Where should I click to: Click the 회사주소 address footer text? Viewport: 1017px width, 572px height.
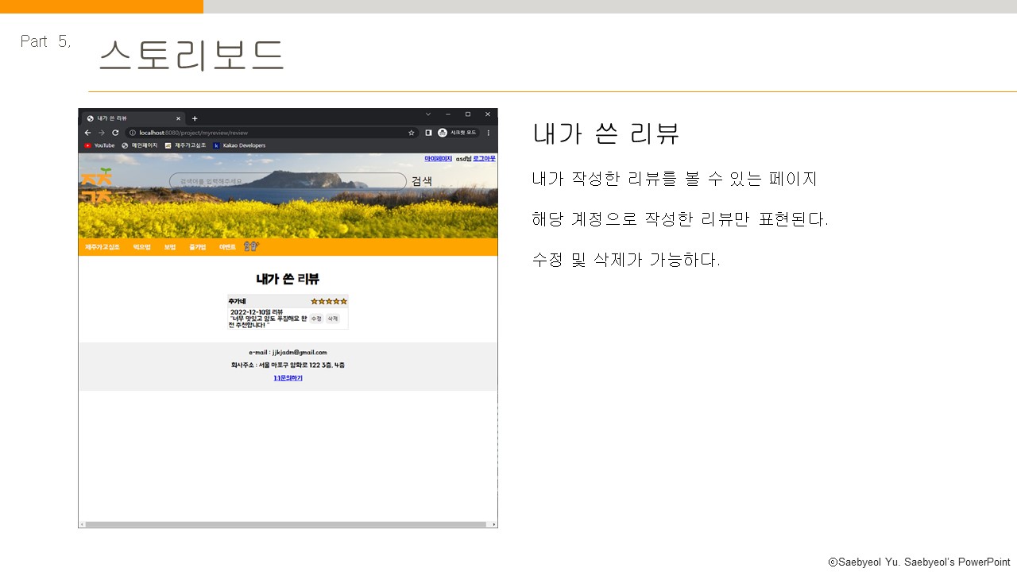[x=288, y=365]
